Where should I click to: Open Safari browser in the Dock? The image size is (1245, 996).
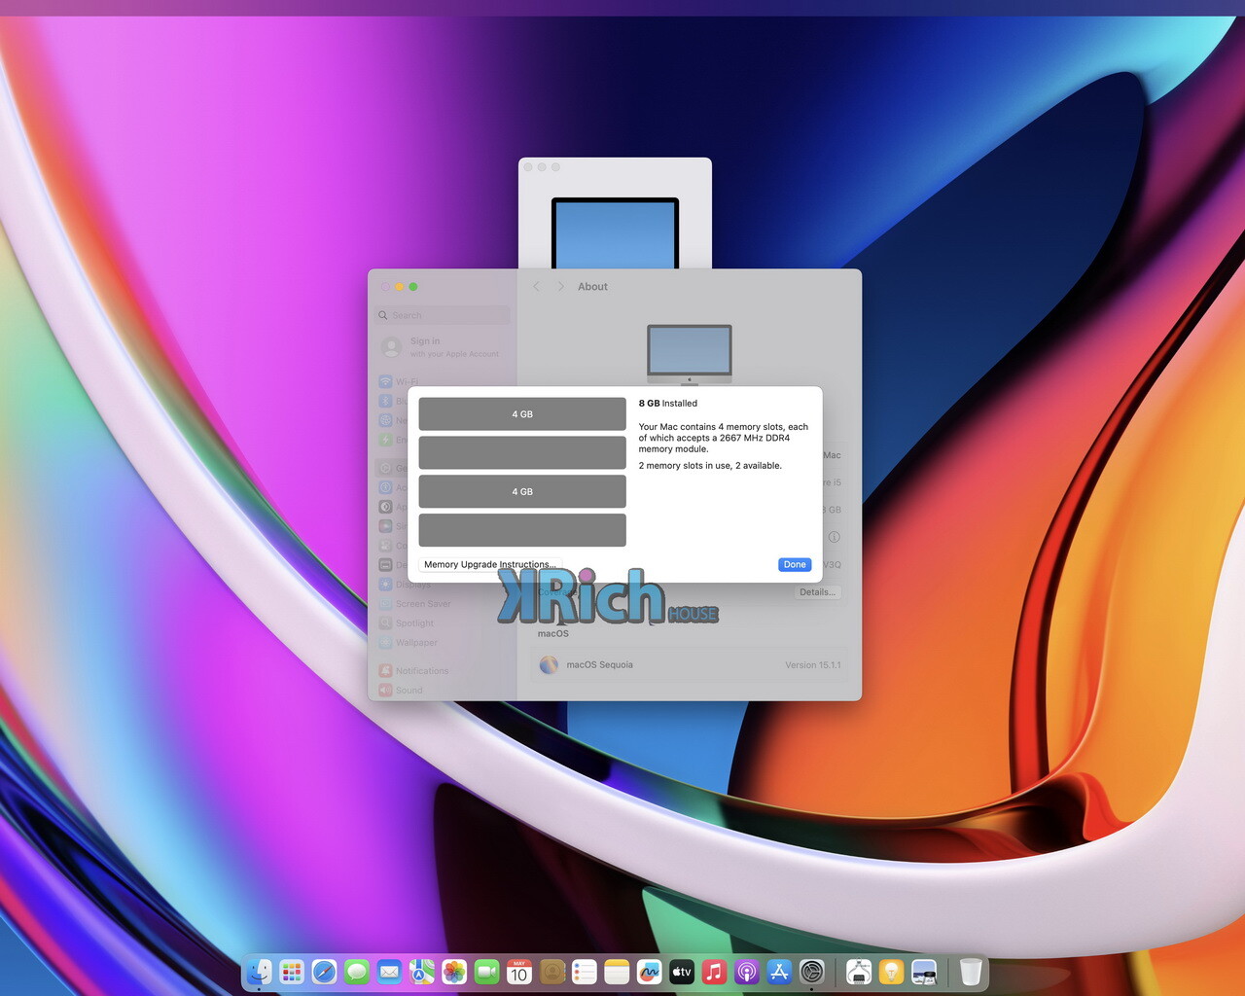pos(324,972)
